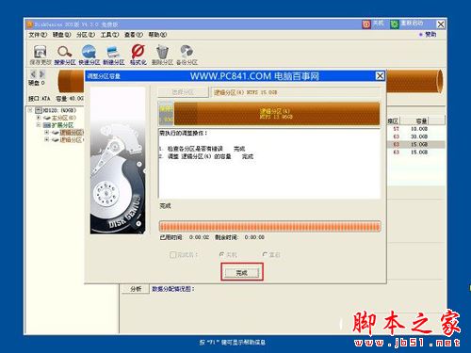Select the highlighted 逻辑分区 tree item
This screenshot has height=353, width=471.
pos(72,133)
